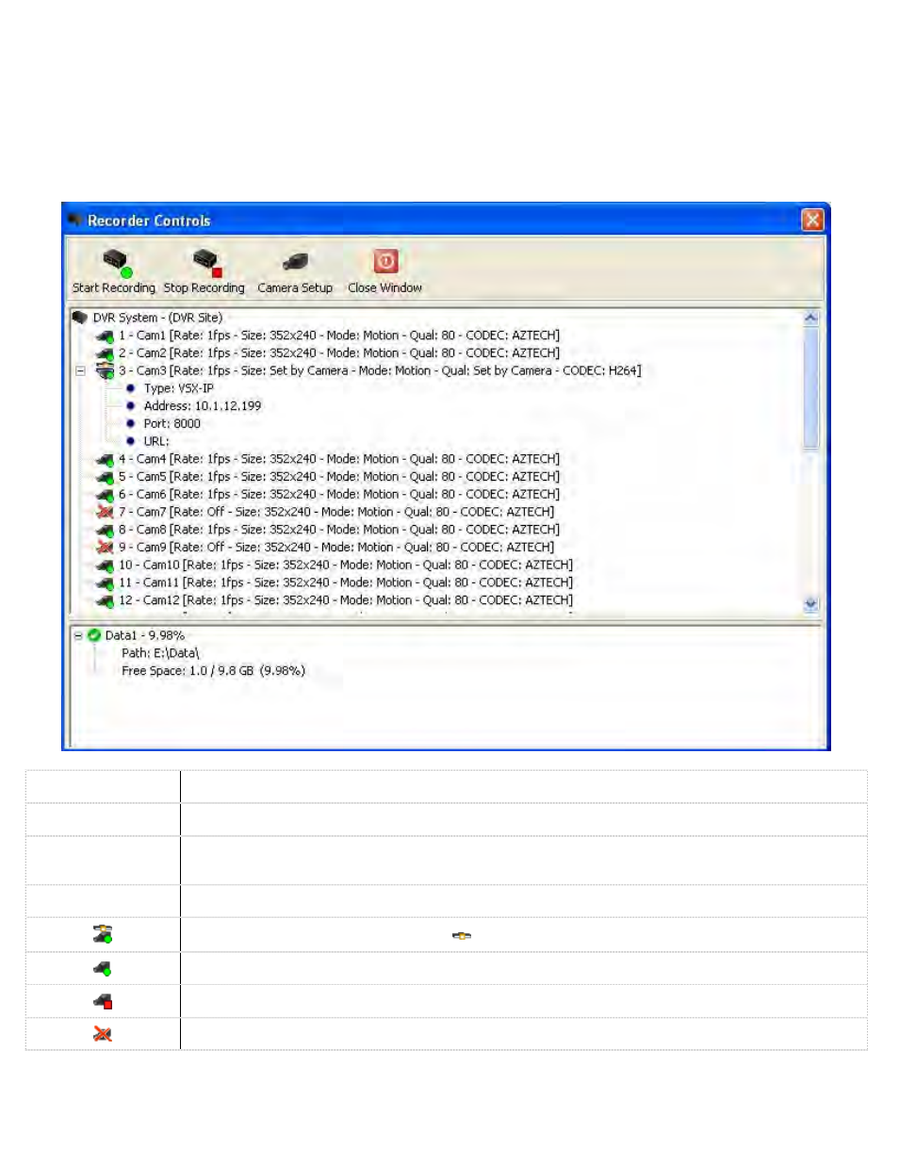Click the 'Path: E:\Data\' entry
899x1164 pixels.
(160, 653)
